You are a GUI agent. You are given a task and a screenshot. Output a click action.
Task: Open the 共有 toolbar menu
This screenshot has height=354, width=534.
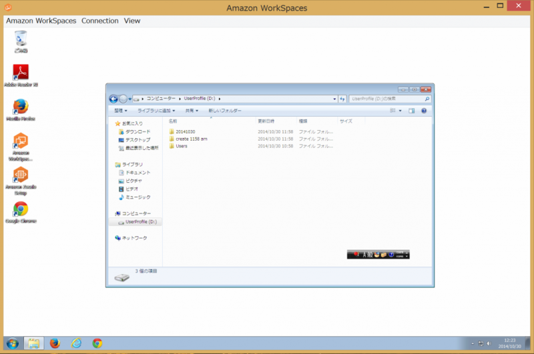point(192,111)
